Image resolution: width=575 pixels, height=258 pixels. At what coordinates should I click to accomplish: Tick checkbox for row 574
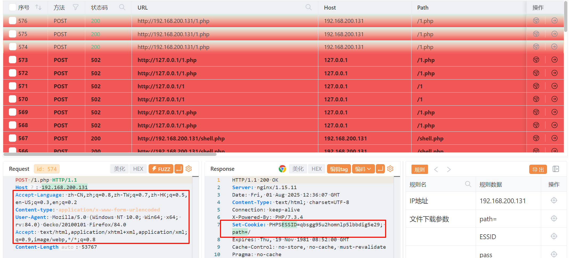click(x=13, y=47)
